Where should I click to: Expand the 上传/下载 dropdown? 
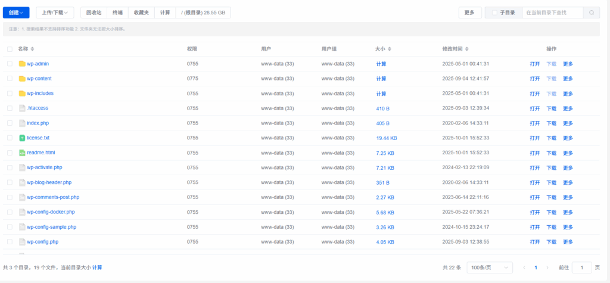[55, 13]
